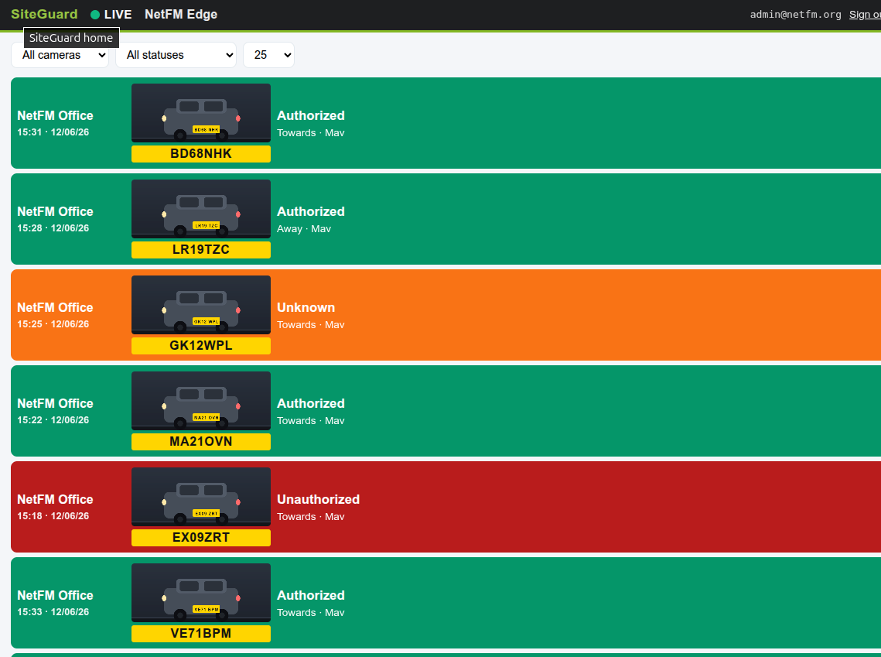Click NetFM Office camera name at 15:31
Viewport: 881px width, 657px height.
(55, 115)
